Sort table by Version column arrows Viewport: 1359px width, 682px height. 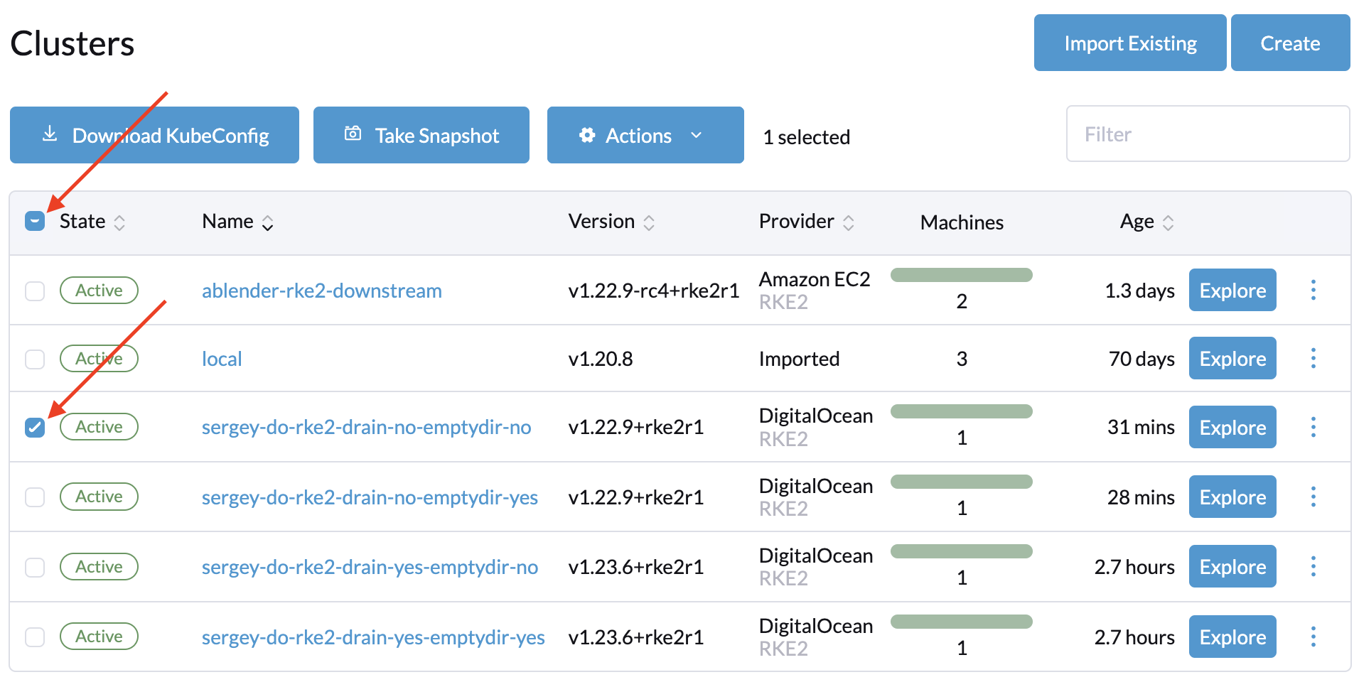(649, 222)
